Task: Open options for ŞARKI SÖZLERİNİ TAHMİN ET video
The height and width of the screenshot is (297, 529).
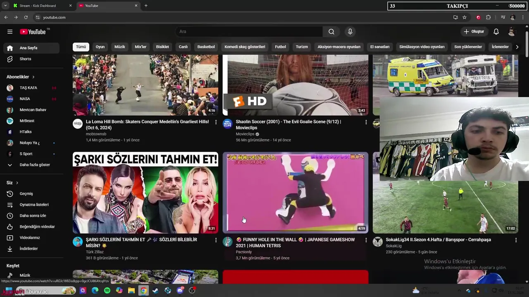Action: (x=216, y=240)
